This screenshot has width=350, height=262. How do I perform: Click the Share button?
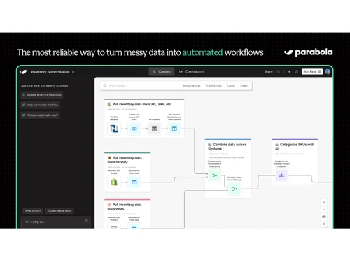268,71
